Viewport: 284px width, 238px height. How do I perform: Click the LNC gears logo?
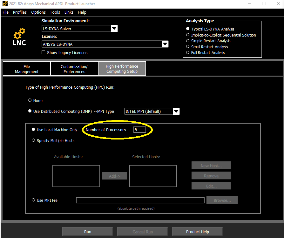19,37
